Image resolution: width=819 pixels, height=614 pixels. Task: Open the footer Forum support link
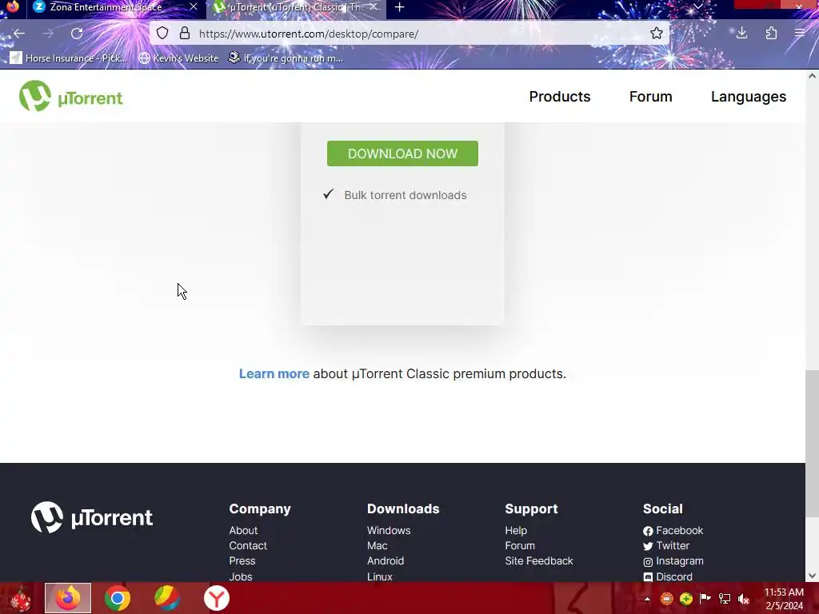pyautogui.click(x=520, y=545)
